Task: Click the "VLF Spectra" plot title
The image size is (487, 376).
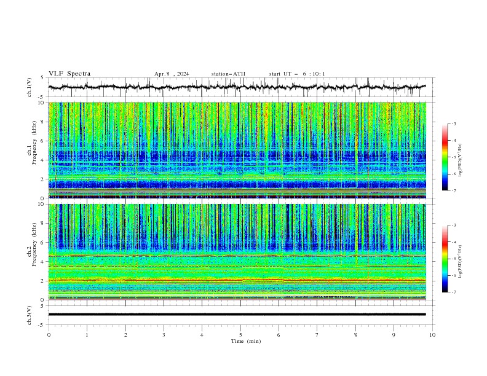Action: click(x=69, y=74)
